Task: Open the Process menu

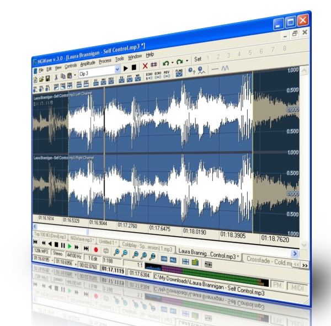Action: 105,61
